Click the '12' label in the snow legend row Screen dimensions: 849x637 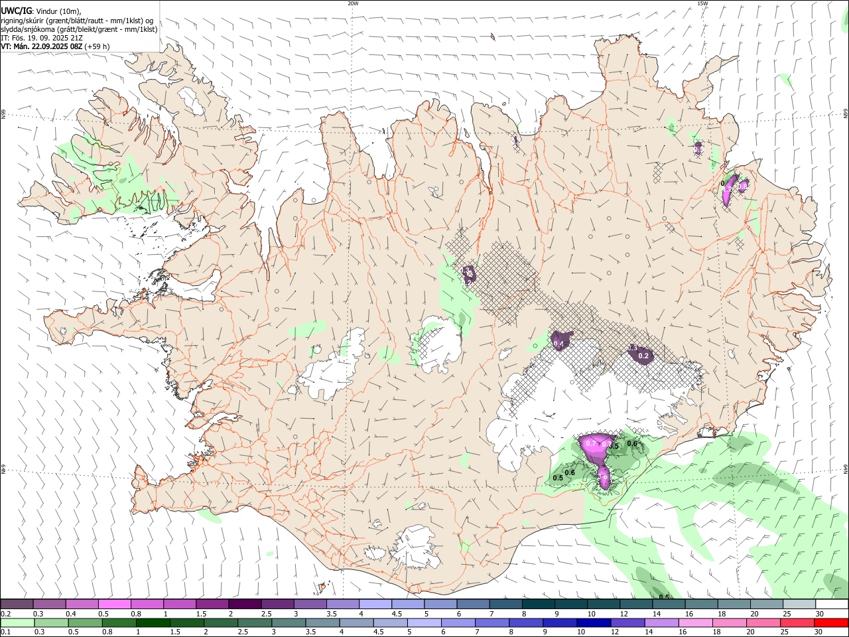point(624,614)
